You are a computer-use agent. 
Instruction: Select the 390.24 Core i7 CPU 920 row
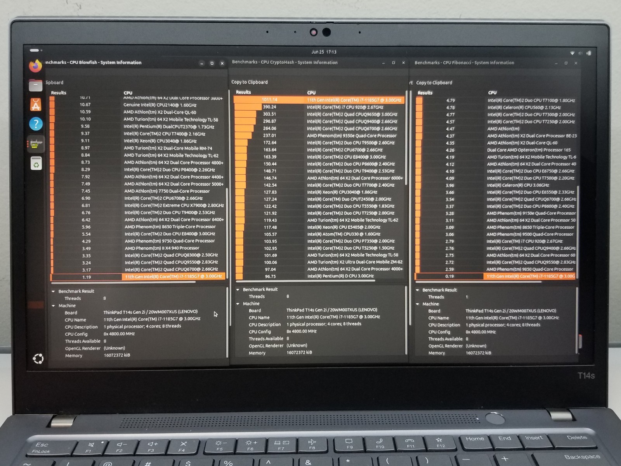coord(319,107)
